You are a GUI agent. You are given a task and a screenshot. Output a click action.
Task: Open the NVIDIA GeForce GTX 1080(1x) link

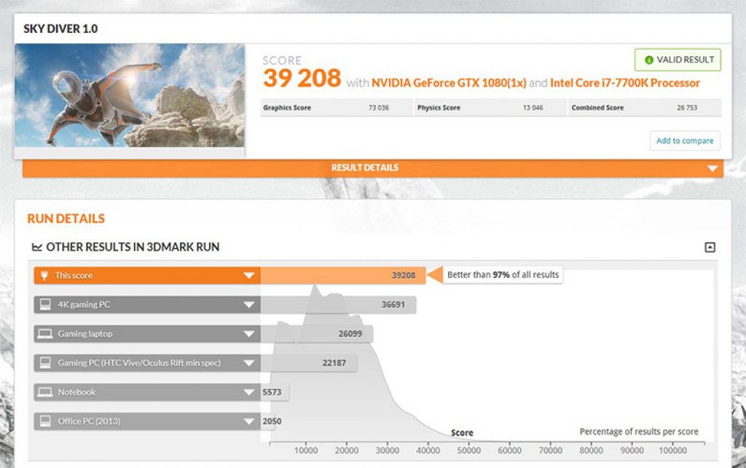(x=449, y=83)
